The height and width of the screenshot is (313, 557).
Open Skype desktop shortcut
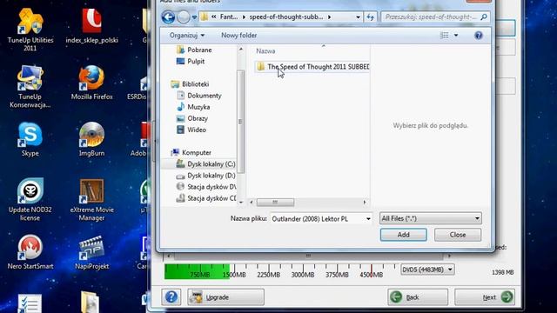pyautogui.click(x=30, y=139)
